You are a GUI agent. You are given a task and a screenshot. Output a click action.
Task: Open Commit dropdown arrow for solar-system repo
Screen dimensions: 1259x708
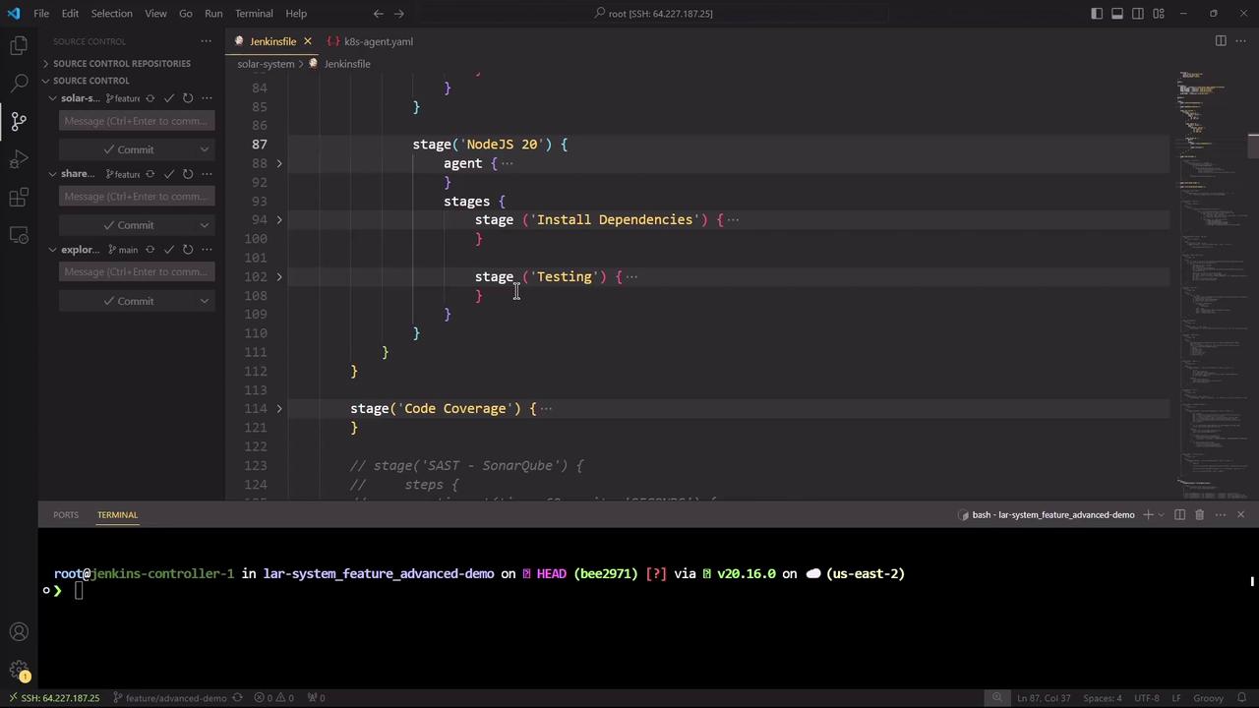pos(205,149)
